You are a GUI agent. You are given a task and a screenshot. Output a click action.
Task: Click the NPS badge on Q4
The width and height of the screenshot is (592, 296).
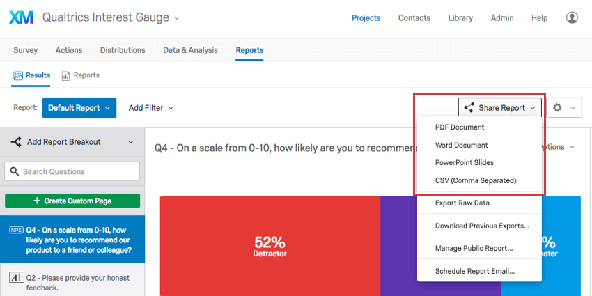[16, 230]
